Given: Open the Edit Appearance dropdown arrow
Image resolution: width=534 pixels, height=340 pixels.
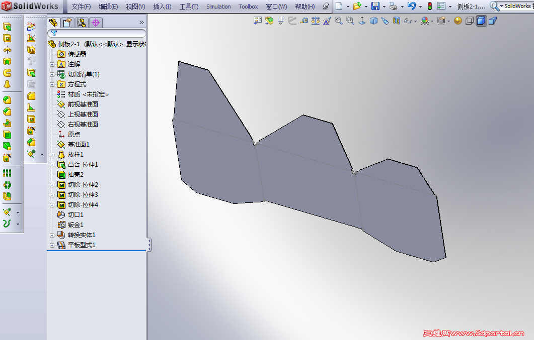Looking at the screenshot, I should (432, 22).
